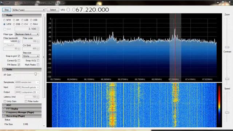Collapse the Audio panel header
This screenshot has height=131, width=233.
[x=22, y=70]
